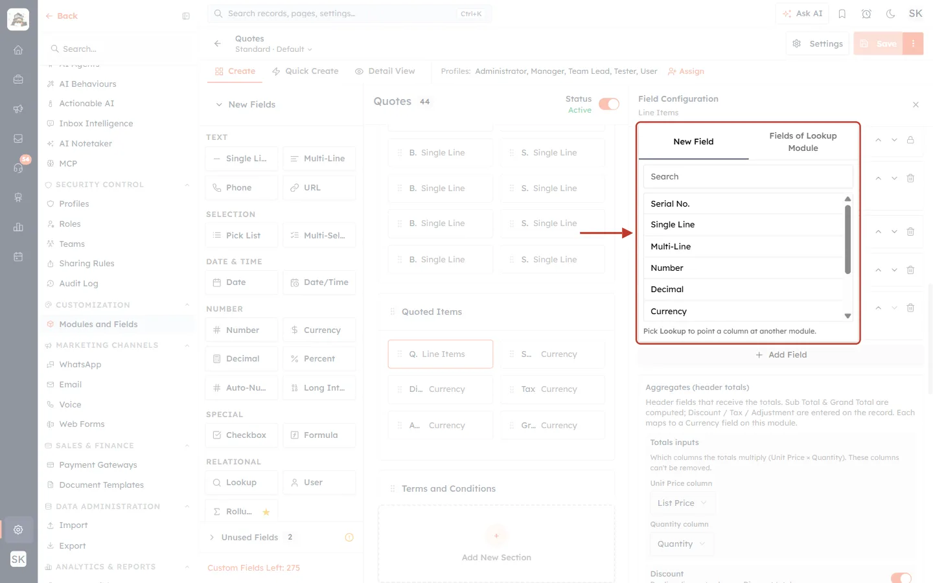Click the Back link in sidebar
933x583 pixels.
pyautogui.click(x=61, y=16)
